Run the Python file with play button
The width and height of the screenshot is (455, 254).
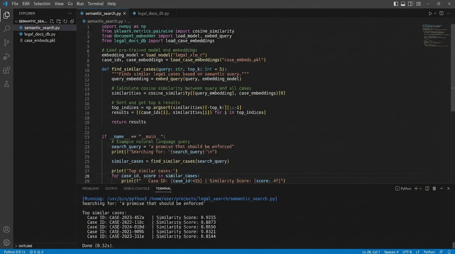[430, 14]
